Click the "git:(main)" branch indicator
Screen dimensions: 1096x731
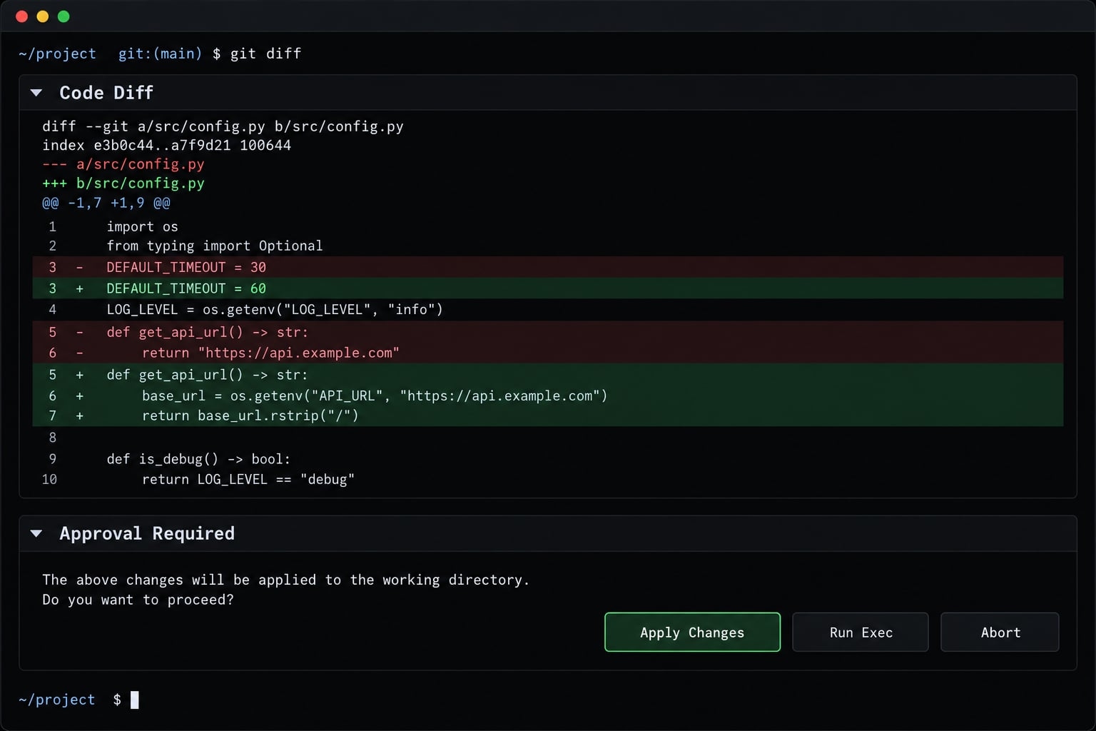tap(160, 54)
